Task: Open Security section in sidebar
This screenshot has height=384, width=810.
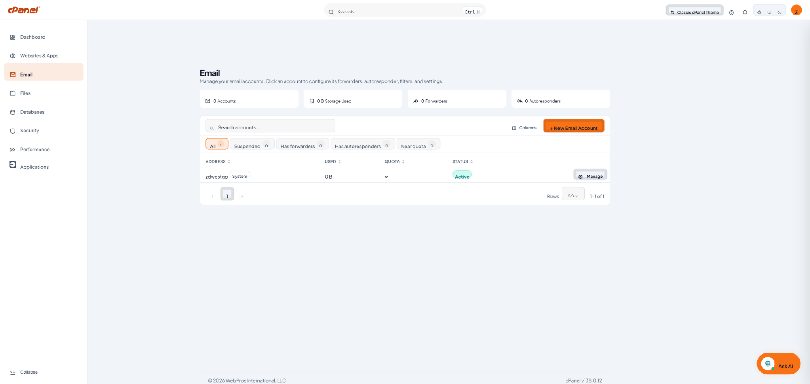Action: point(44,131)
